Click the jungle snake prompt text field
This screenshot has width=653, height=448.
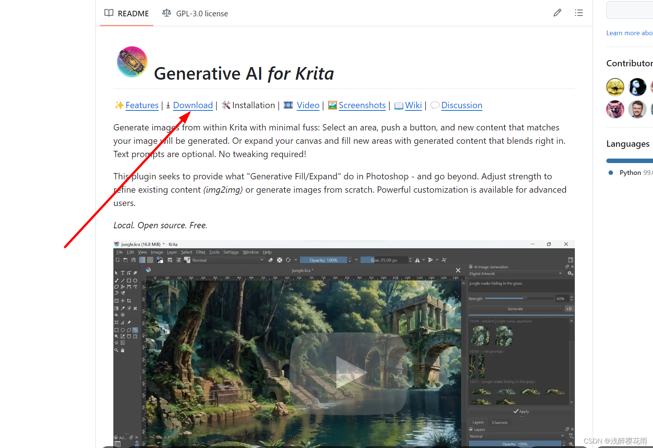tap(521, 285)
